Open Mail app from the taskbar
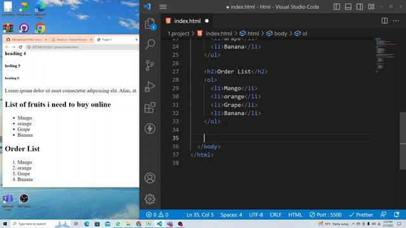Image resolution: width=406 pixels, height=228 pixels. point(107,224)
